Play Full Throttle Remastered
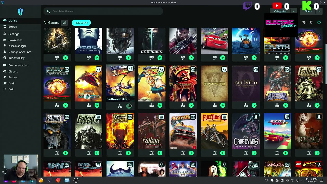Screen dimensions: 327x184 point(223,153)
